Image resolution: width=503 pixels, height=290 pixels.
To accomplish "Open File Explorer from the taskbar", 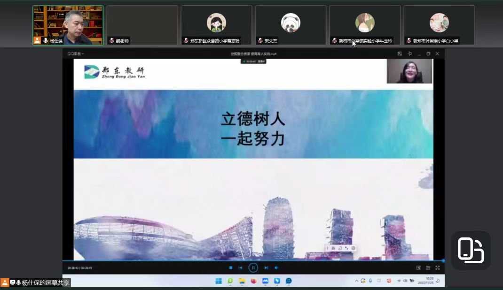I will pyautogui.click(x=242, y=281).
